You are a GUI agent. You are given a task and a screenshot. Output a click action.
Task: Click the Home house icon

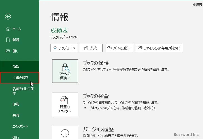click(x=8, y=29)
